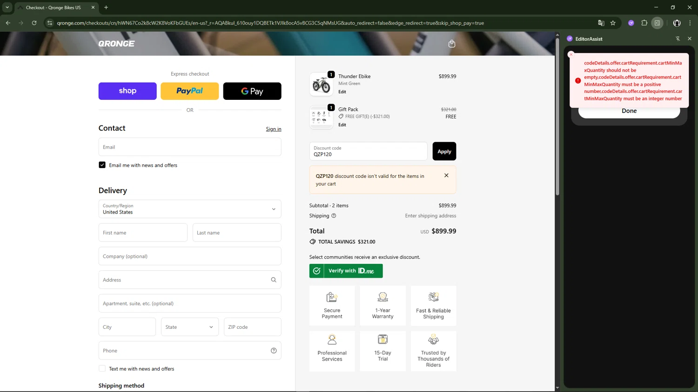Click Trusted by Thousands of Riders icon

[433, 340]
